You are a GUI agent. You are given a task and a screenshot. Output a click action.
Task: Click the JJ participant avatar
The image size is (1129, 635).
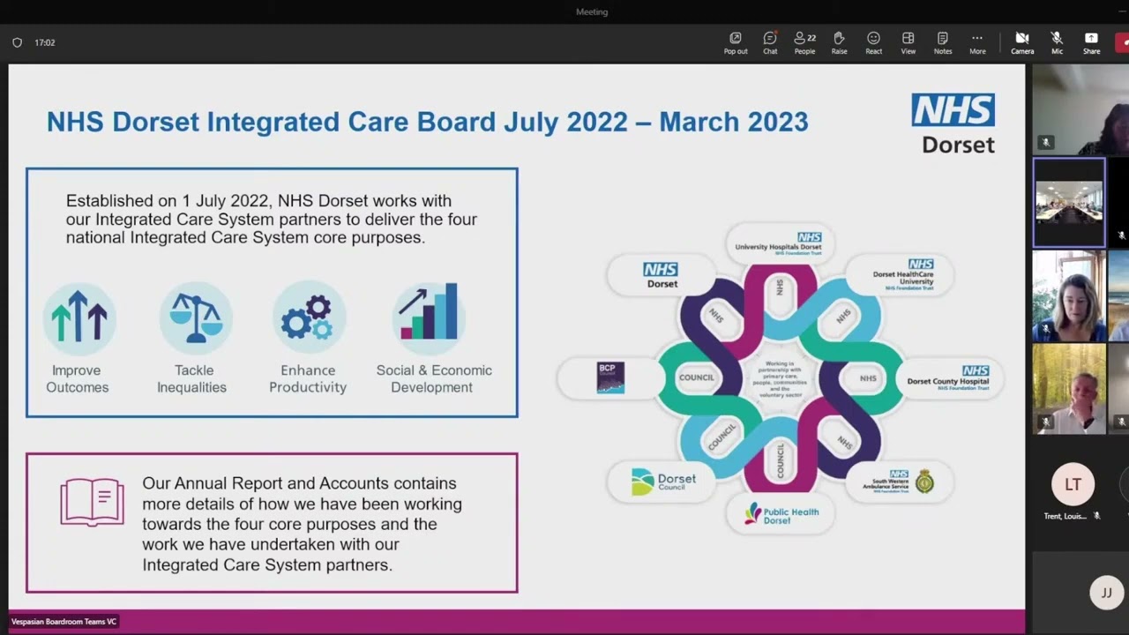click(x=1106, y=593)
